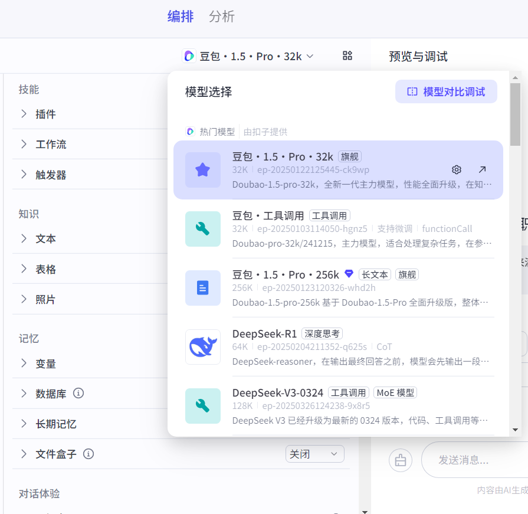
Task: Click the 发送消息 input field
Action: pos(475,460)
